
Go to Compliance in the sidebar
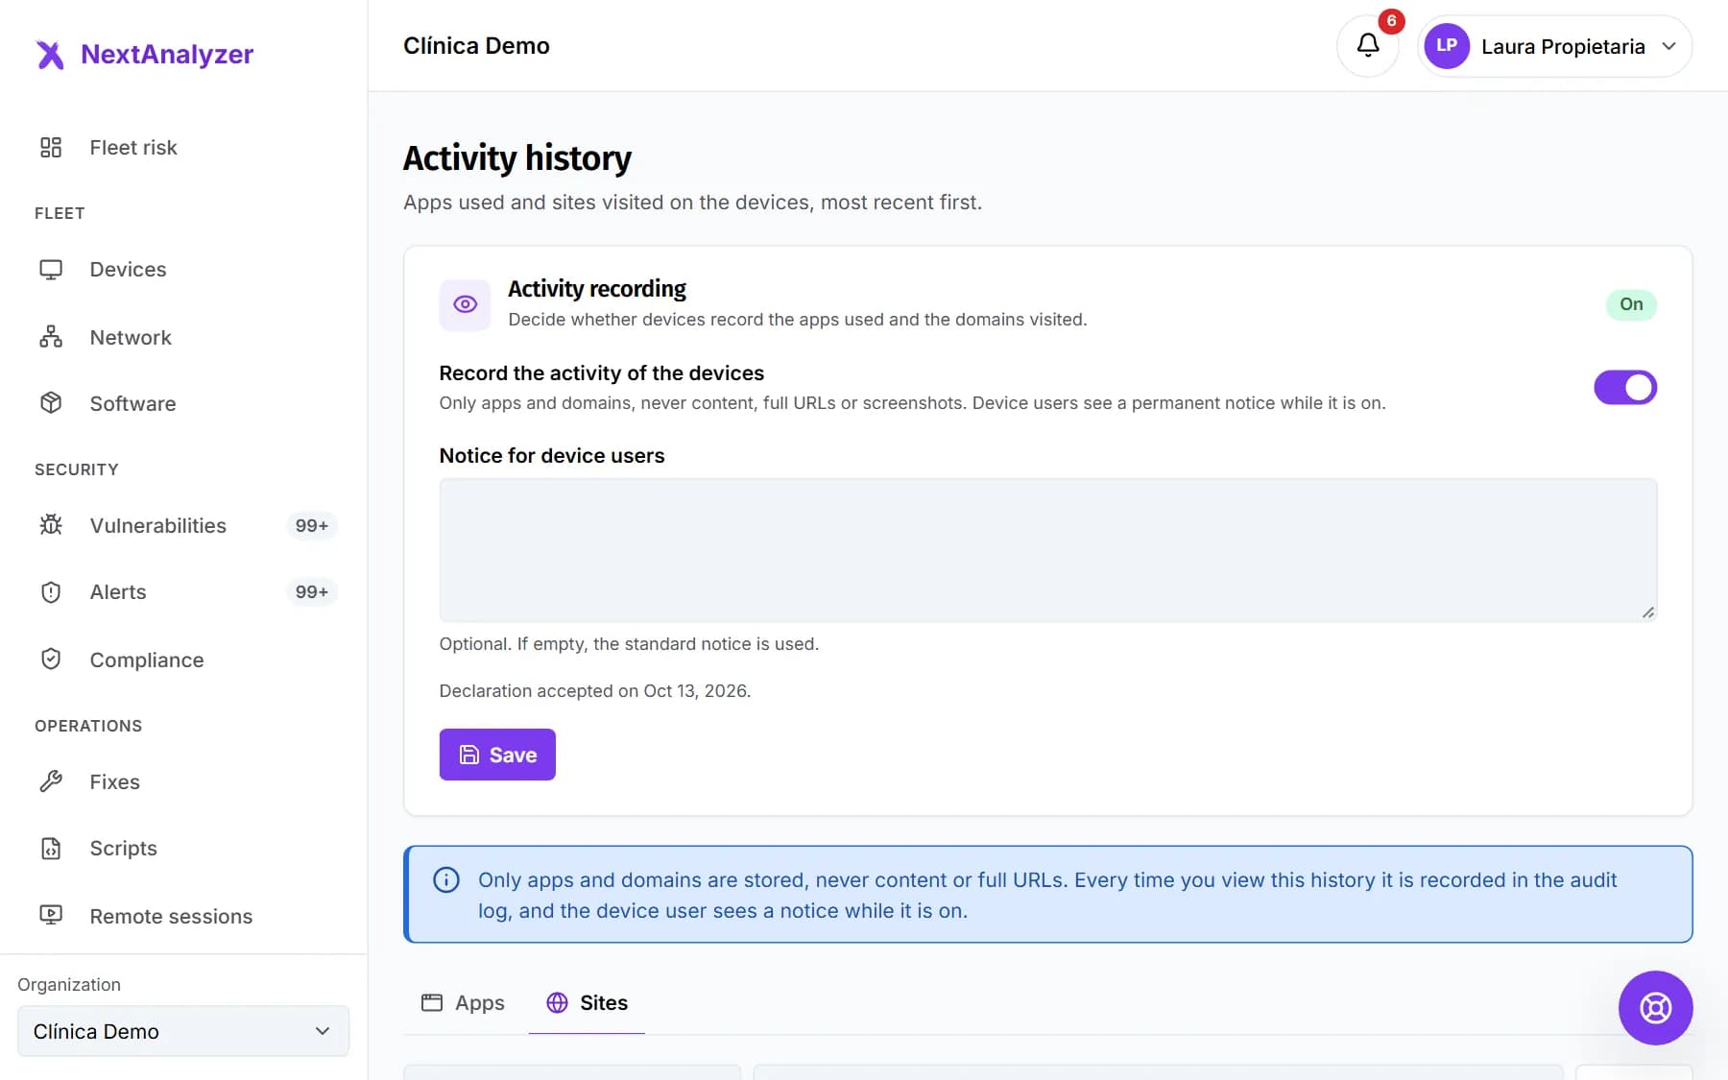coord(183,660)
